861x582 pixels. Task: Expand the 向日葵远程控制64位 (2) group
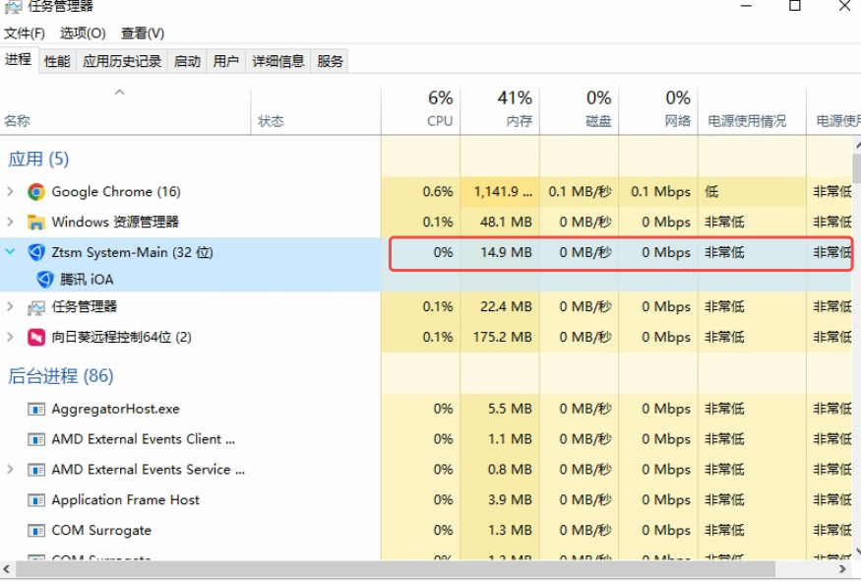pos(10,337)
